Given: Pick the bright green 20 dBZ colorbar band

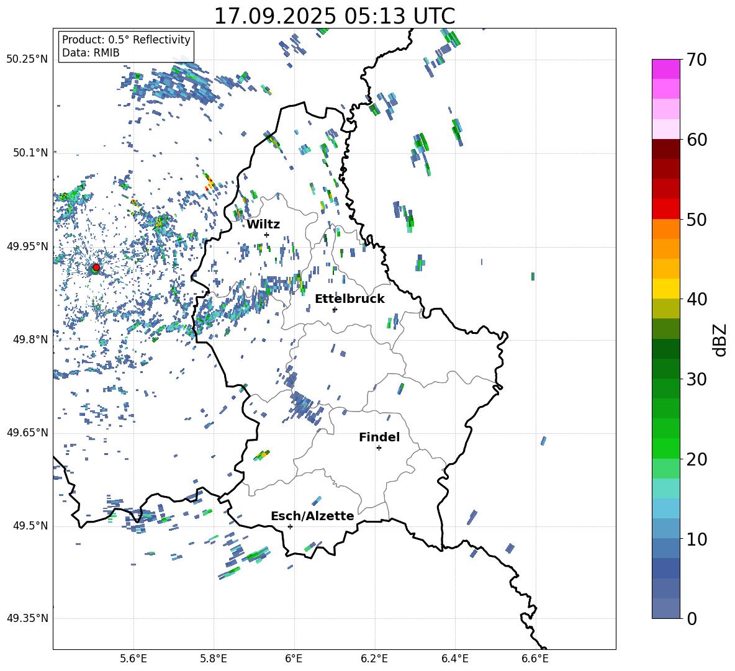Looking at the screenshot, I should 665,448.
